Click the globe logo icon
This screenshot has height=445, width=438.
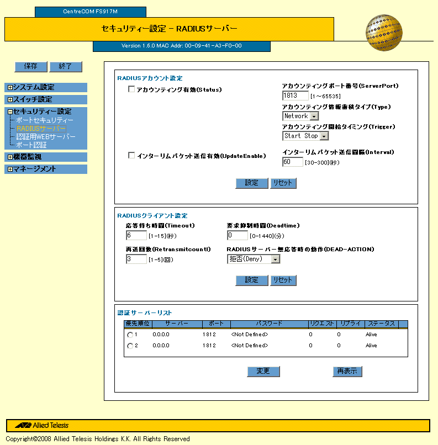383,33
